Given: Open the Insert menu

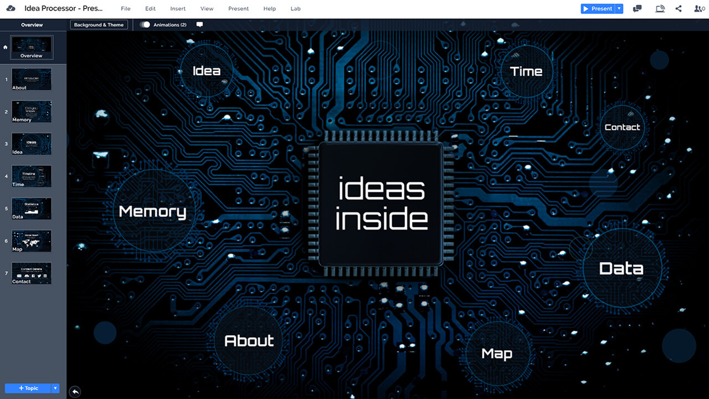Looking at the screenshot, I should (x=178, y=9).
